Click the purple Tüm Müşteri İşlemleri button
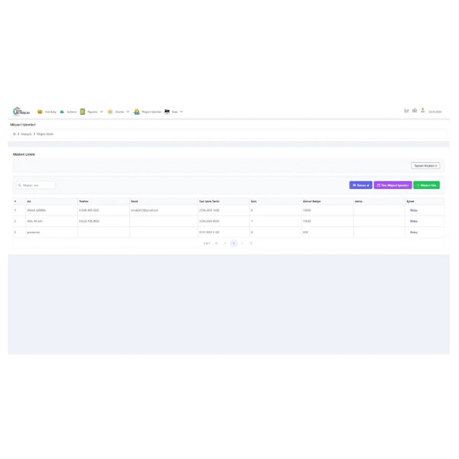 point(392,185)
